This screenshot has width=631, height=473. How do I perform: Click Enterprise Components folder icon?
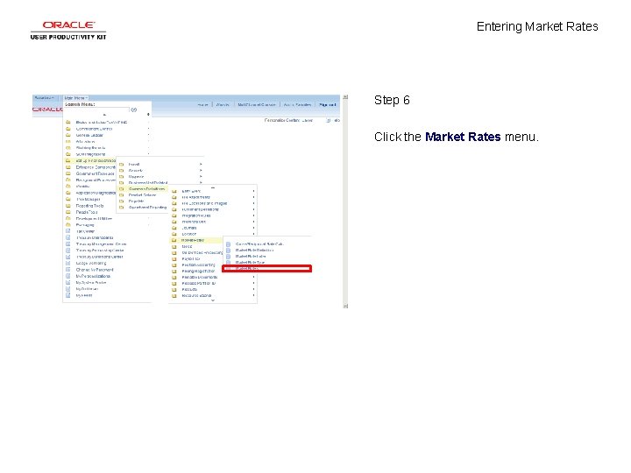[x=68, y=167]
